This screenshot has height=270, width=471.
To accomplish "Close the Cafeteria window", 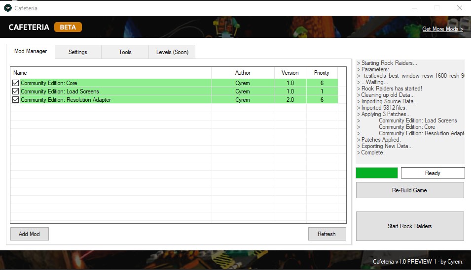I will click(460, 8).
